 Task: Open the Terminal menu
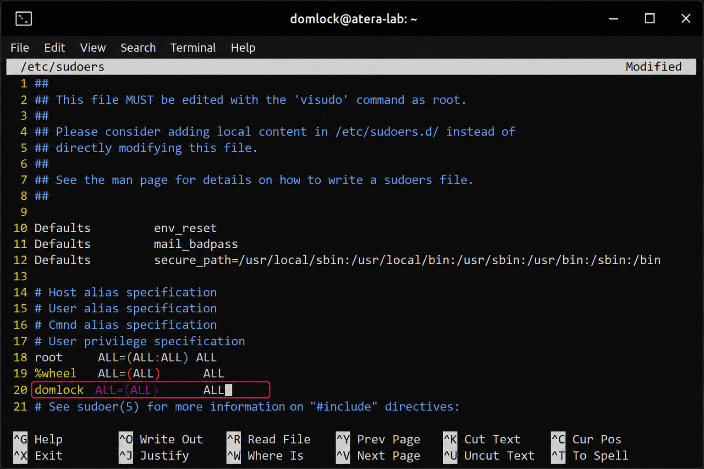(x=193, y=48)
